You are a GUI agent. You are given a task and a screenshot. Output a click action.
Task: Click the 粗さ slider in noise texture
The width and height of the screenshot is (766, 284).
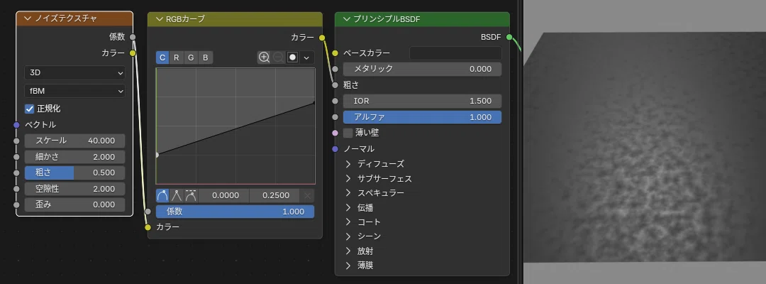coord(74,173)
